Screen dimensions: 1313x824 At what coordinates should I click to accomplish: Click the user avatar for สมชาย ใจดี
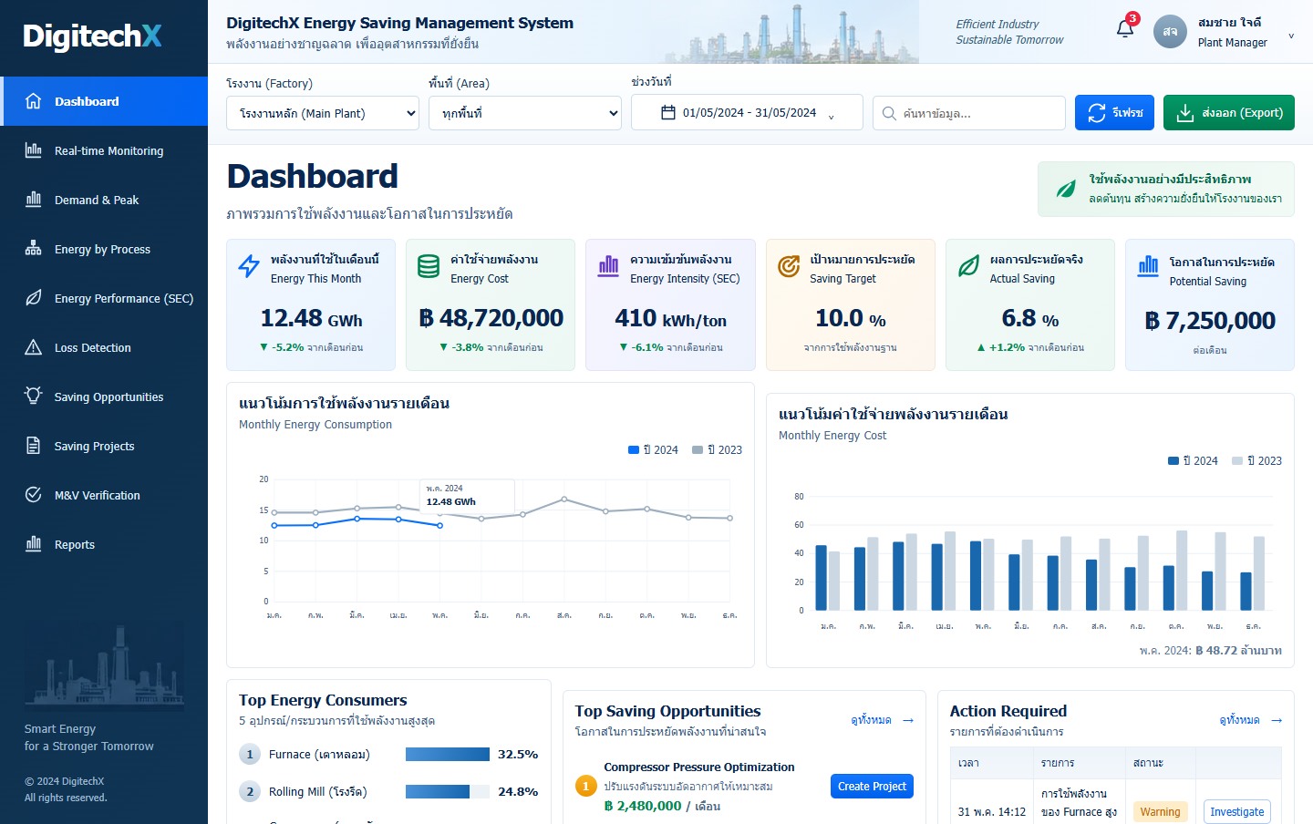1170,32
